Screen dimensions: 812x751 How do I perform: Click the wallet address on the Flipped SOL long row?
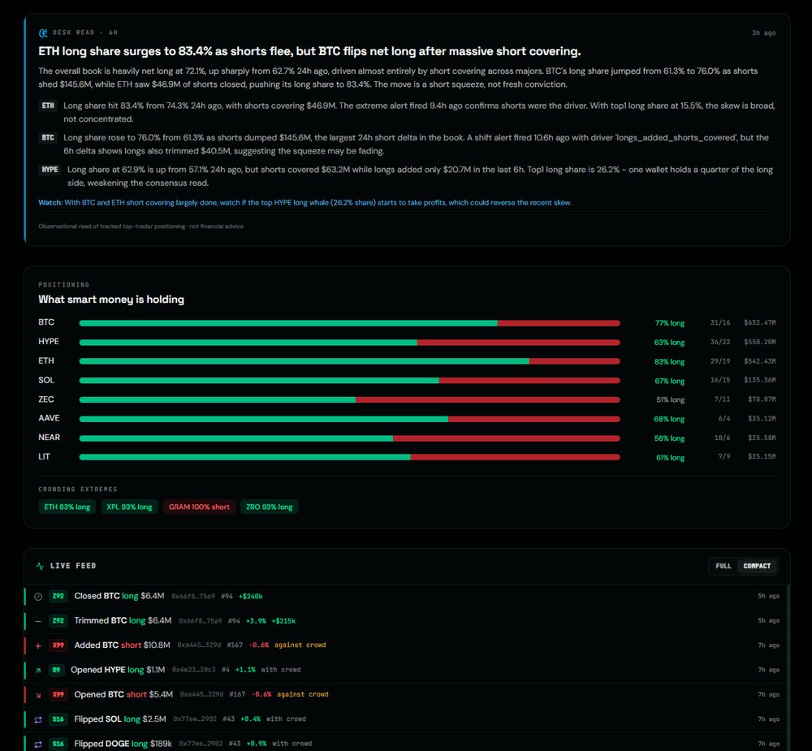pos(195,719)
